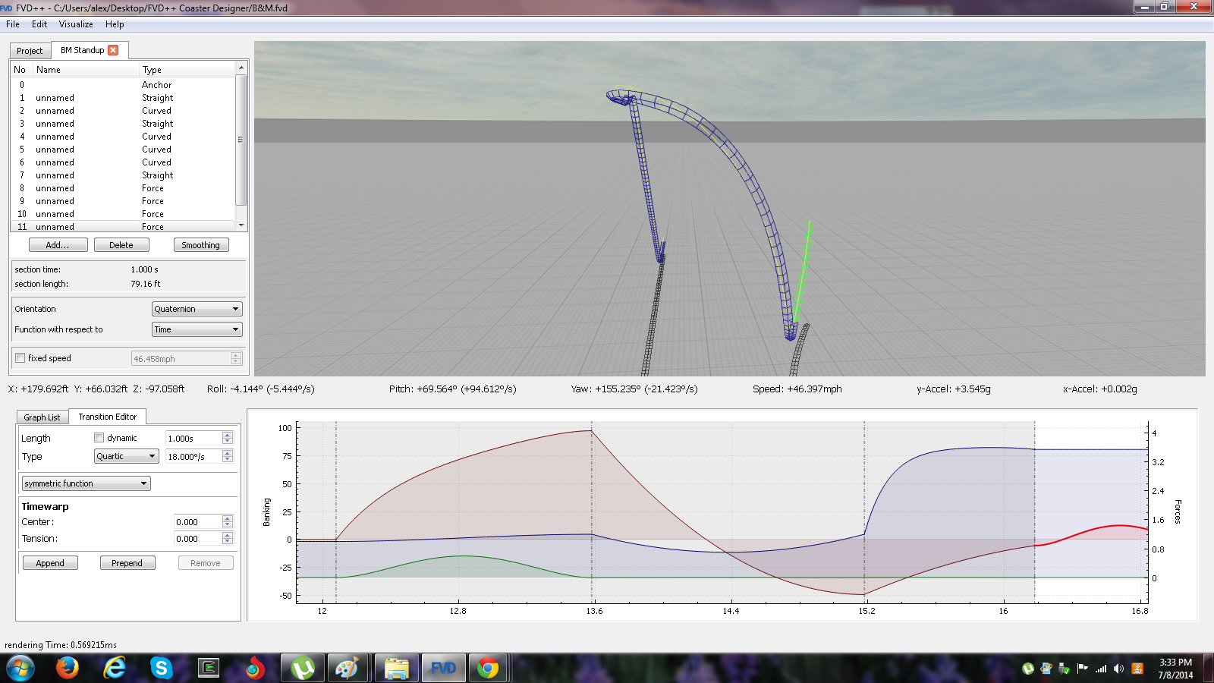The height and width of the screenshot is (683, 1214).
Task: Open the Java update tray icon
Action: point(1137,669)
